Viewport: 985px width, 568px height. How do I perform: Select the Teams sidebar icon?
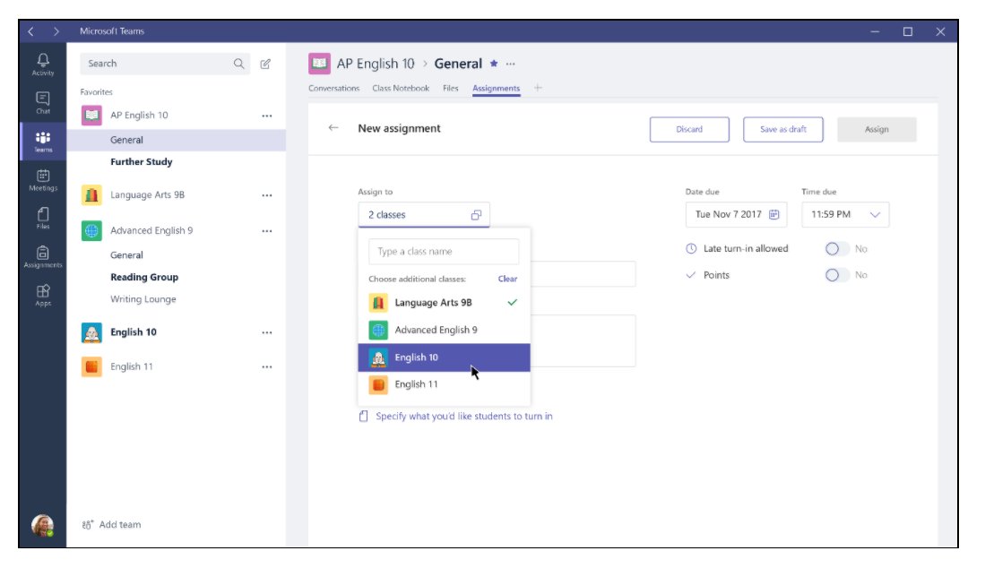pyautogui.click(x=43, y=142)
